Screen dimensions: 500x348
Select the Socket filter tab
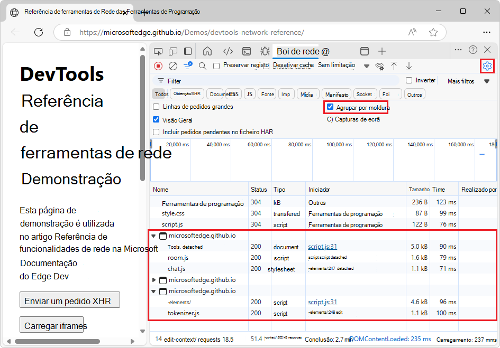[x=365, y=93]
